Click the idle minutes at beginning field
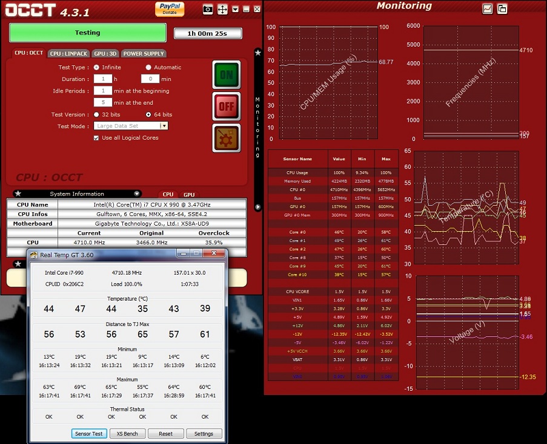Image resolution: width=547 pixels, height=444 pixels. pyautogui.click(x=103, y=91)
